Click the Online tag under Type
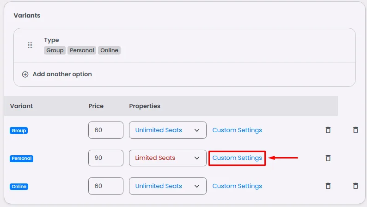The width and height of the screenshot is (367, 207). 109,50
